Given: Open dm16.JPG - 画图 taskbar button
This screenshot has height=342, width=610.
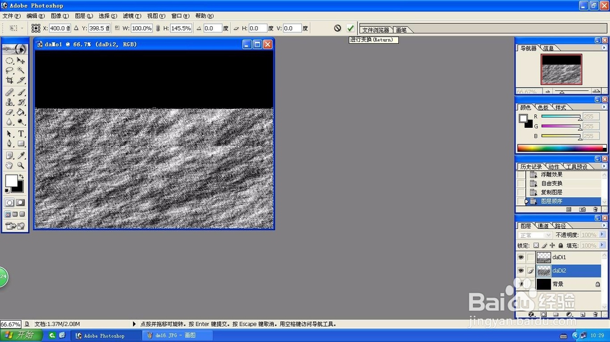Looking at the screenshot, I should tap(177, 335).
